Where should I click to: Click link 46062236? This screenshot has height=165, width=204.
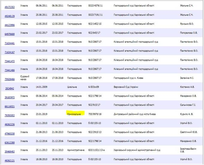point(10,124)
